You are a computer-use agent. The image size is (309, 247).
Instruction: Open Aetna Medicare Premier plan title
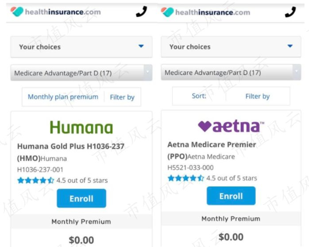pyautogui.click(x=212, y=144)
